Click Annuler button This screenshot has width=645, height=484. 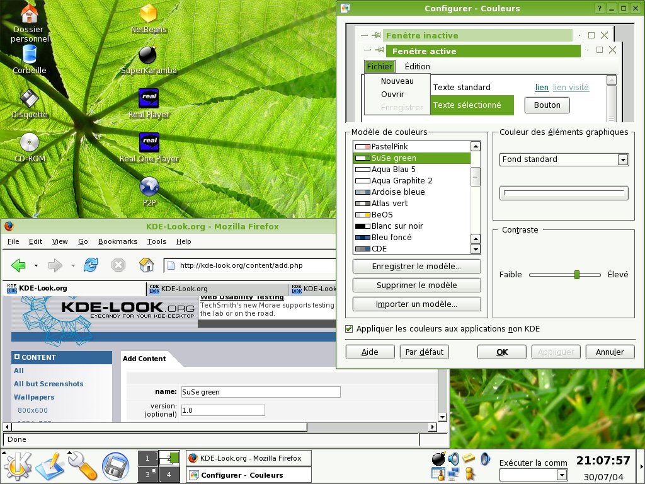610,352
